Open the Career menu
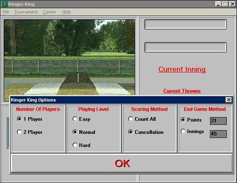The image size is (237, 183). click(x=49, y=12)
